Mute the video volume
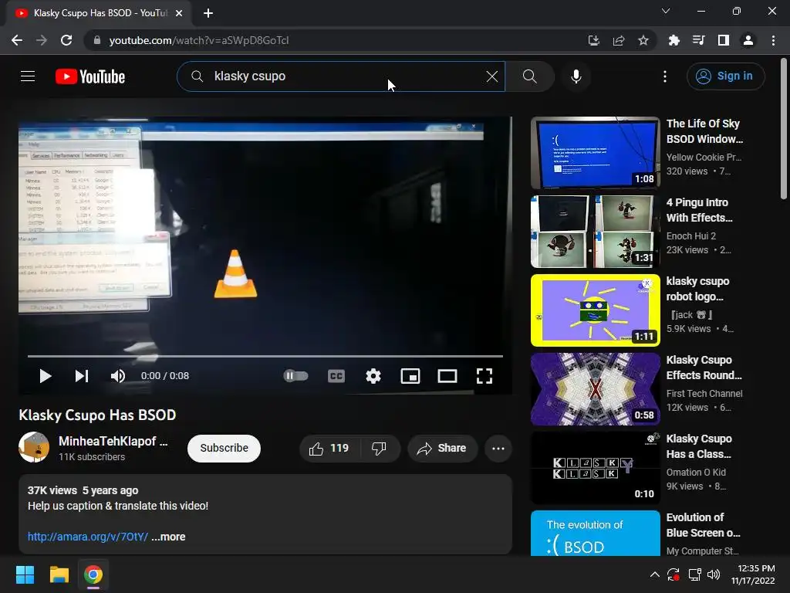790x593 pixels. [118, 376]
